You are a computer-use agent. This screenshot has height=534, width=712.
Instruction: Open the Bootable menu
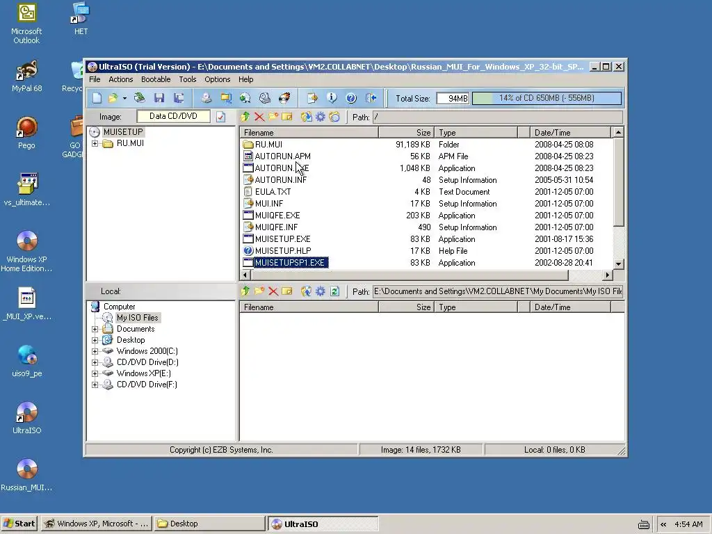(156, 79)
